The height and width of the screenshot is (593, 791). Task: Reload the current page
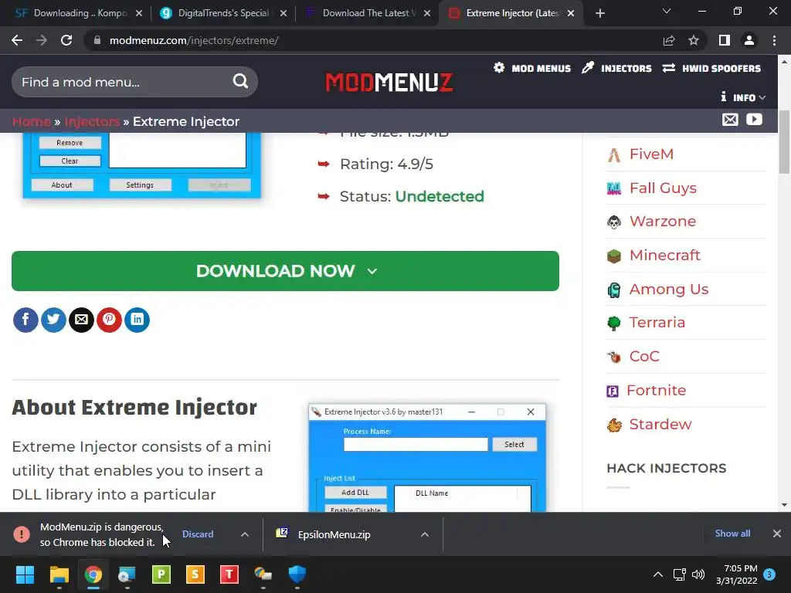(66, 40)
